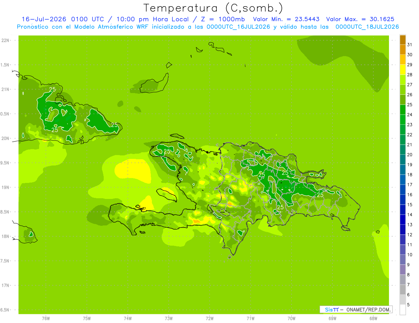Click the longitude label "72W"
This screenshot has width=419, height=323.
coord(209,318)
